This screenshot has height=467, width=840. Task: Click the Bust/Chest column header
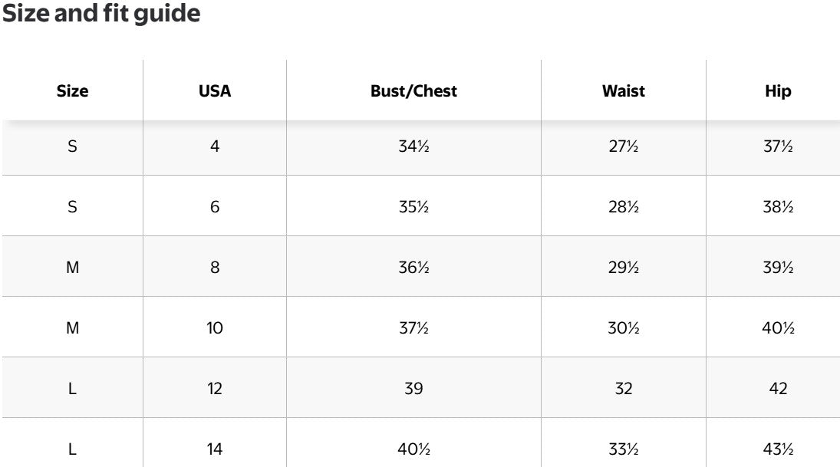point(413,91)
